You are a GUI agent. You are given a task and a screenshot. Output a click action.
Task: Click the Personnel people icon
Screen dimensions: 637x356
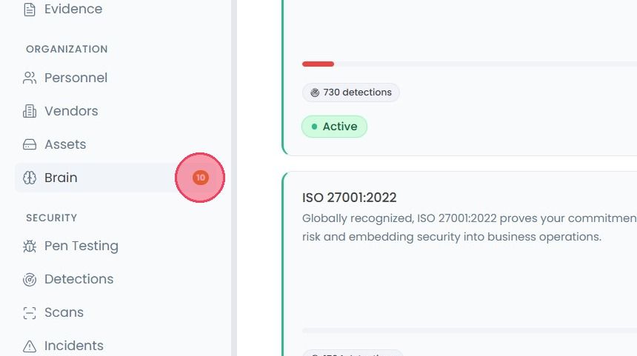point(30,78)
